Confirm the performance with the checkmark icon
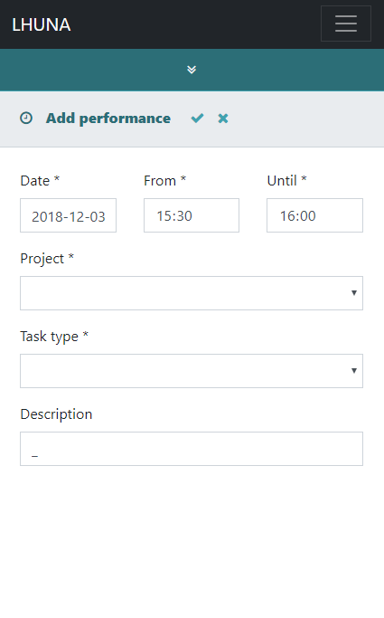 (x=197, y=119)
